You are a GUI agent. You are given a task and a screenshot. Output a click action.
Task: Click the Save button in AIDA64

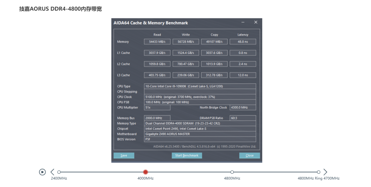click(124, 155)
